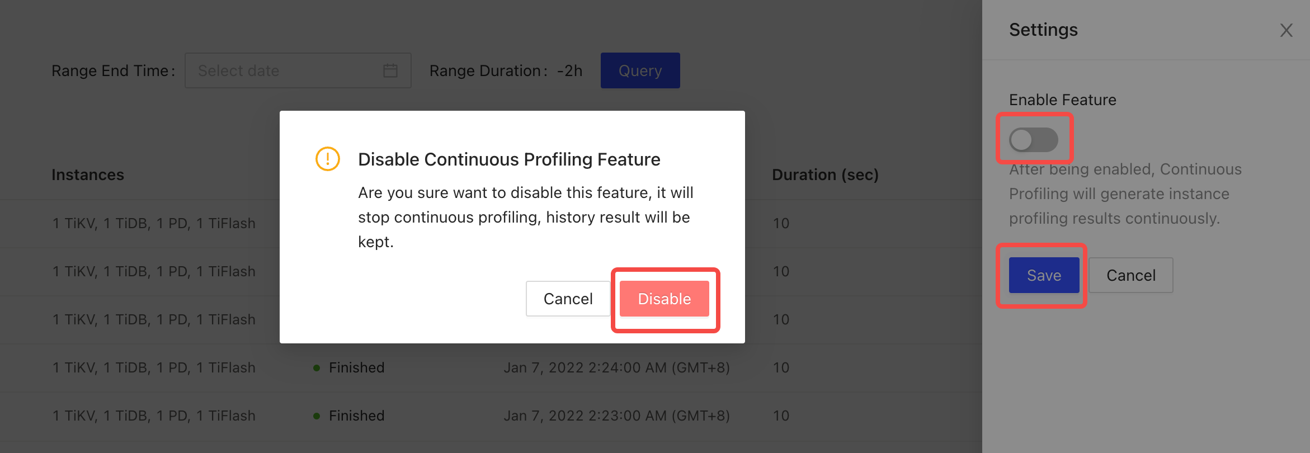The height and width of the screenshot is (453, 1310).
Task: Toggle the Enable Feature switch
Action: (x=1033, y=140)
